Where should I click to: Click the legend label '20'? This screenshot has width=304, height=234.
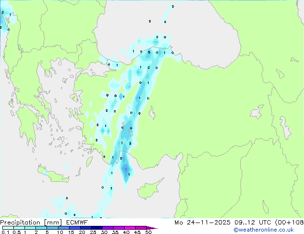click(x=82, y=232)
